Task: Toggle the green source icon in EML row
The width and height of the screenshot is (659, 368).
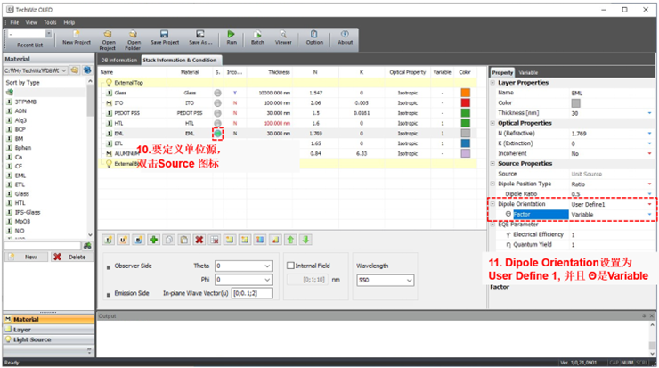Action: (217, 134)
